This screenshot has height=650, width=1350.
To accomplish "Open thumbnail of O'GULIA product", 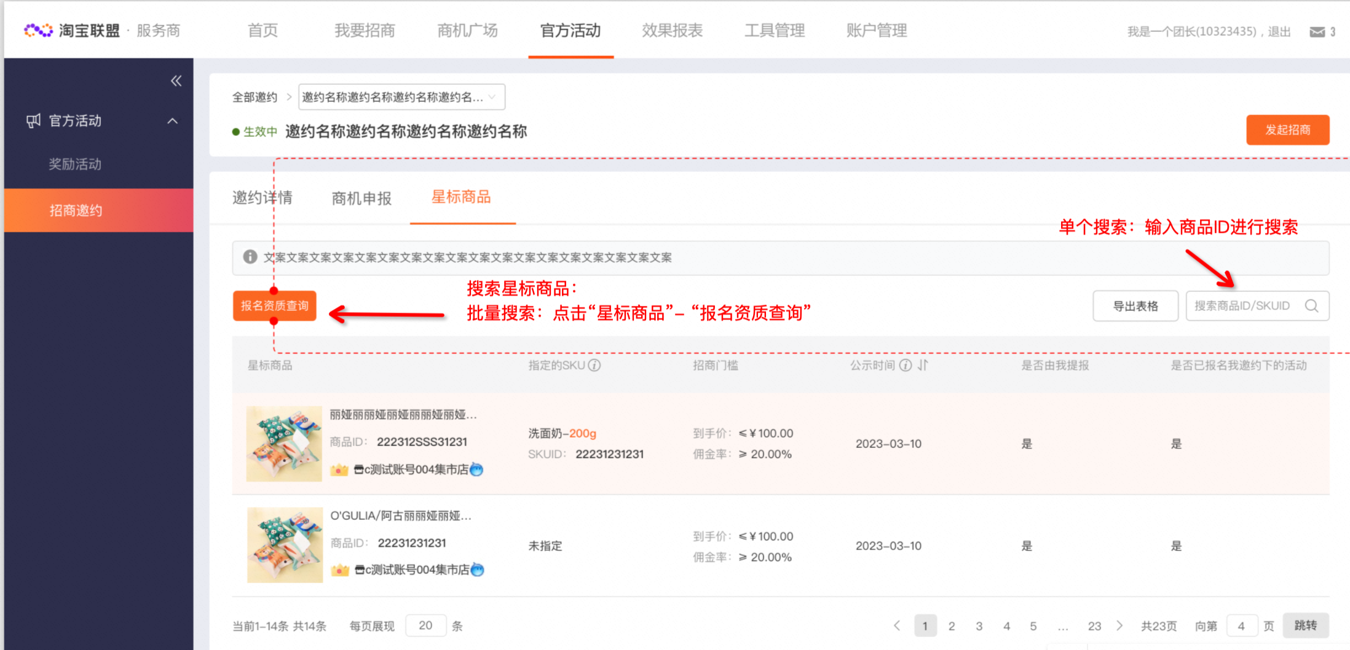I will pos(285,545).
